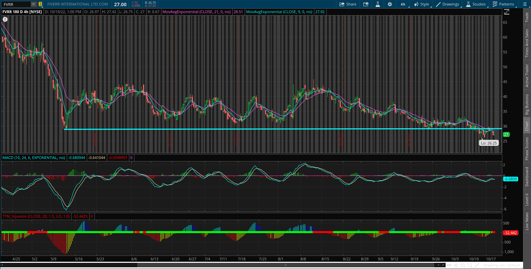Open the Patterns dropdown menu

tap(504, 4)
